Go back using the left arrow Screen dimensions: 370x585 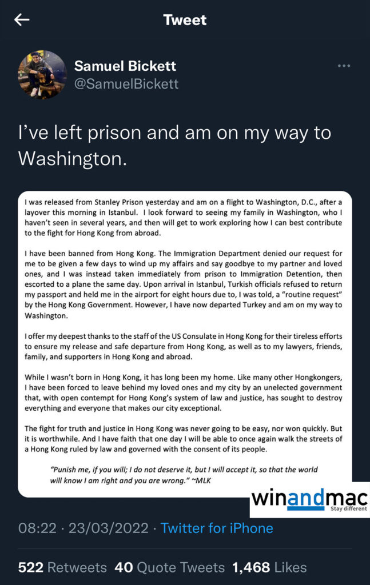click(x=22, y=20)
